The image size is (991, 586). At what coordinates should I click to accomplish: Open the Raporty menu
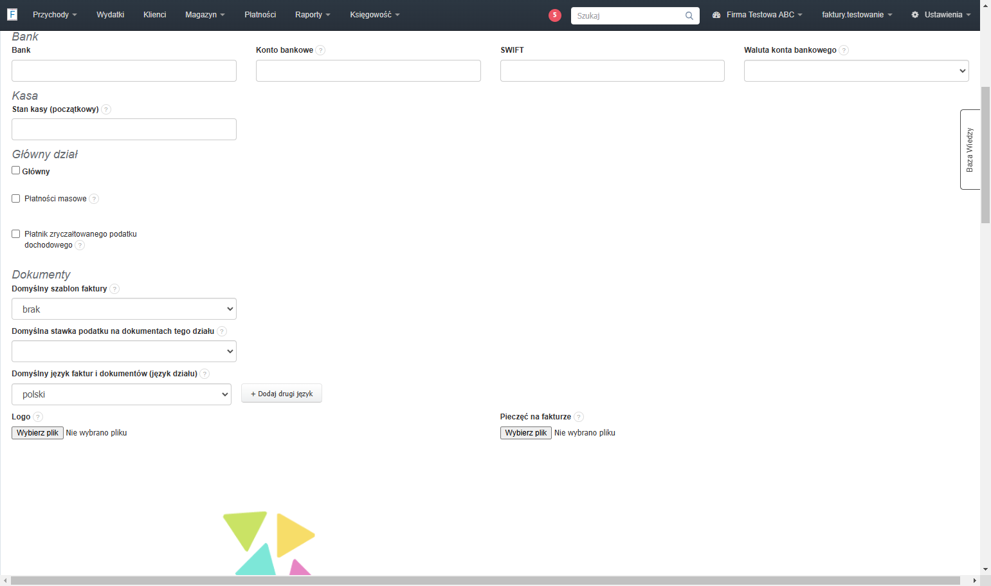[313, 15]
